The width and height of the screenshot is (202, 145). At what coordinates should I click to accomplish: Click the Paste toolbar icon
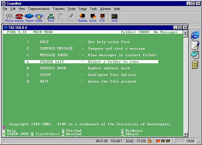click(x=71, y=18)
